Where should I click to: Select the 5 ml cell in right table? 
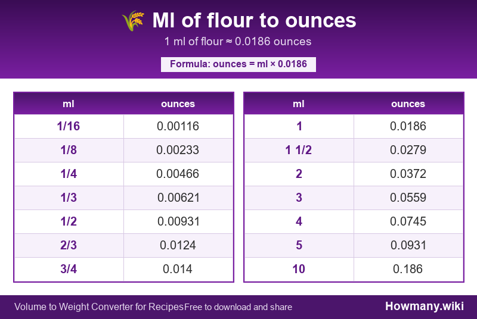[299, 245]
